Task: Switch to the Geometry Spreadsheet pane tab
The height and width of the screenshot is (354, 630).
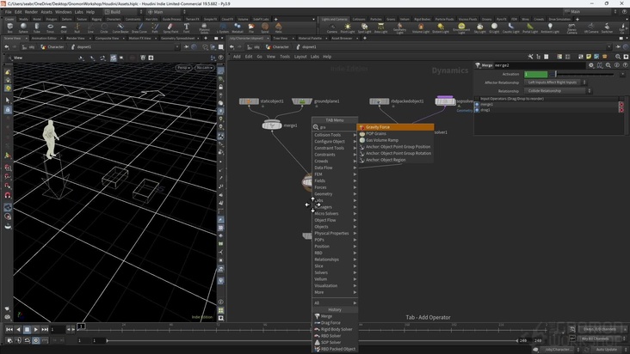Action: 177,38
